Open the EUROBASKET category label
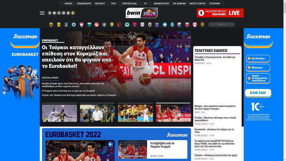This screenshot has width=286, height=161. [50, 41]
